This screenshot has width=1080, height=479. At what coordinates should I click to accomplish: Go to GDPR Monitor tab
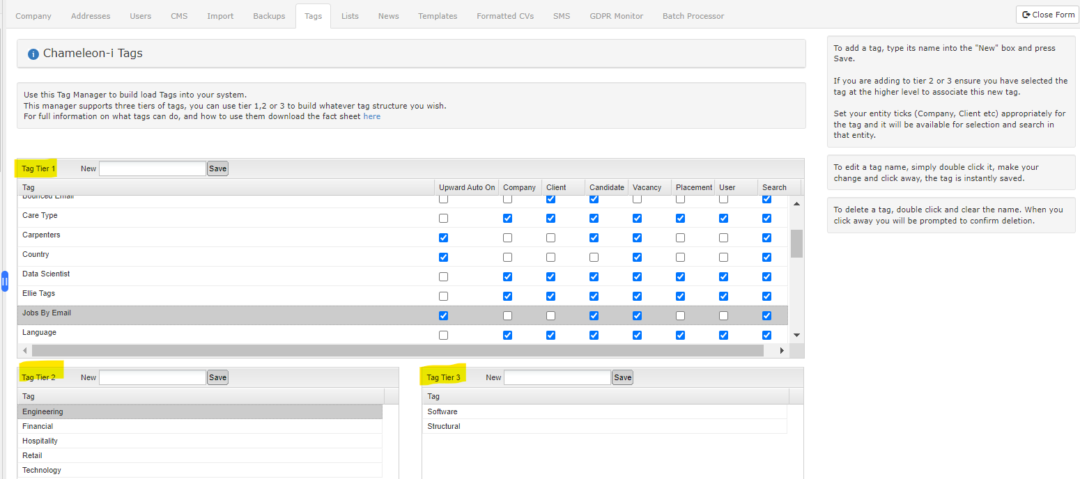(x=616, y=16)
